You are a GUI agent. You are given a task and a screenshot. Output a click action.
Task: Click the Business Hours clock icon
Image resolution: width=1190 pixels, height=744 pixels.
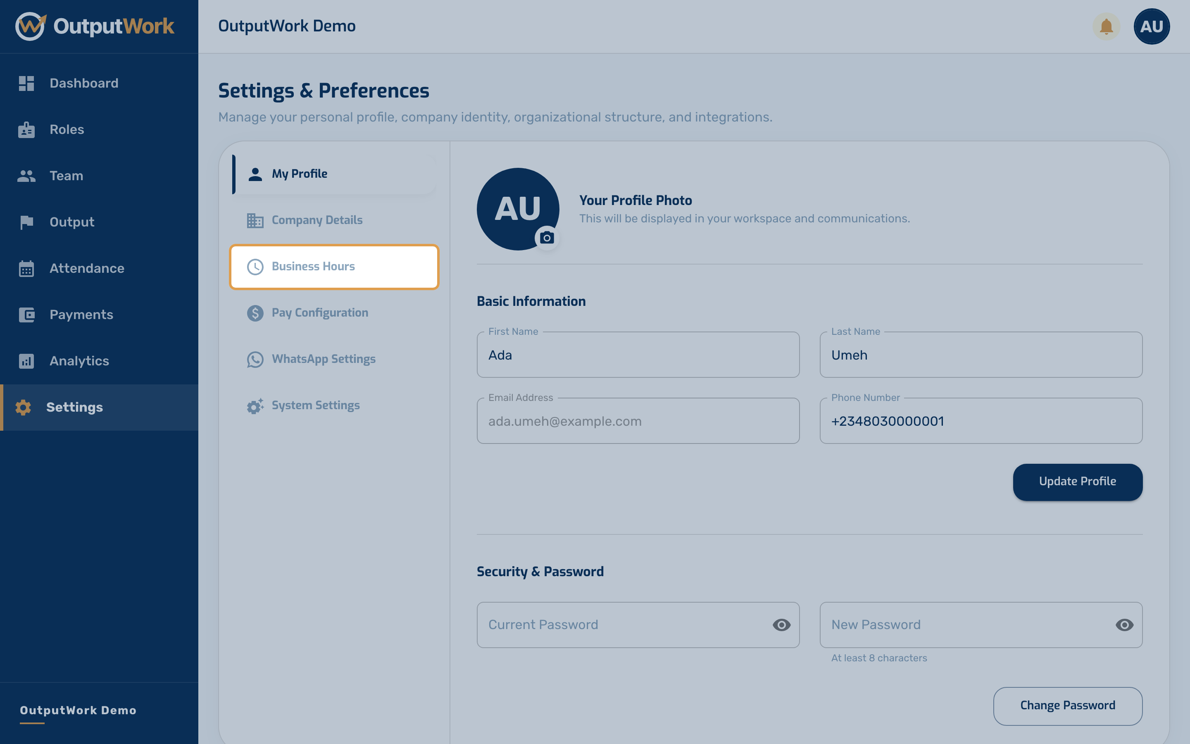pyautogui.click(x=255, y=267)
